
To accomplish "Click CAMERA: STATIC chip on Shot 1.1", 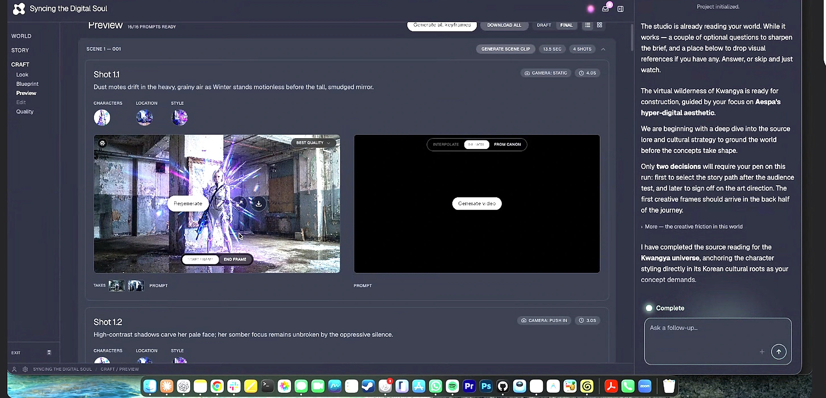I will [546, 73].
